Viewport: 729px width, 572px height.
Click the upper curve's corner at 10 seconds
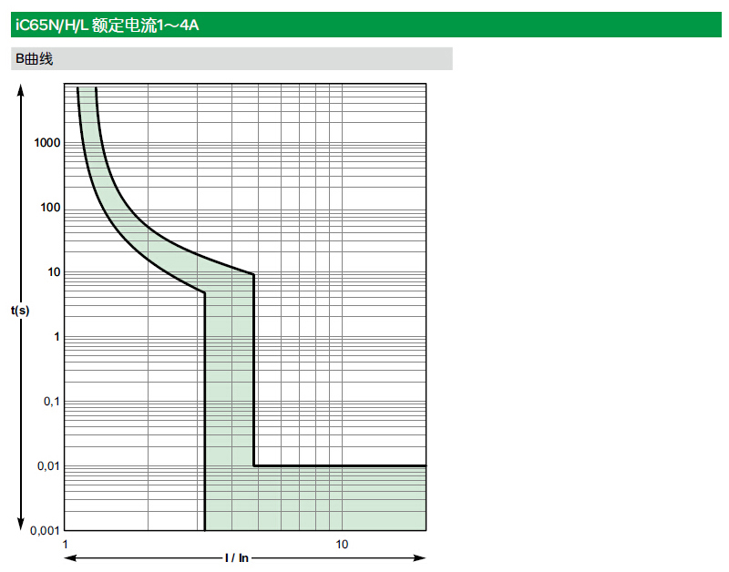252,274
